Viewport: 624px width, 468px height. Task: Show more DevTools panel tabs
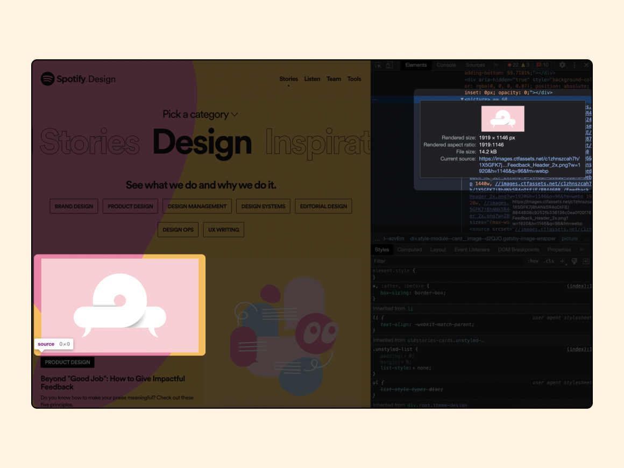point(496,65)
